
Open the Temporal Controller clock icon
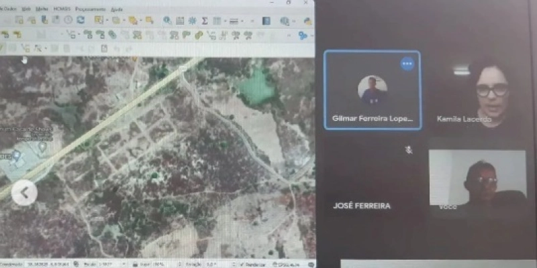click(68, 20)
